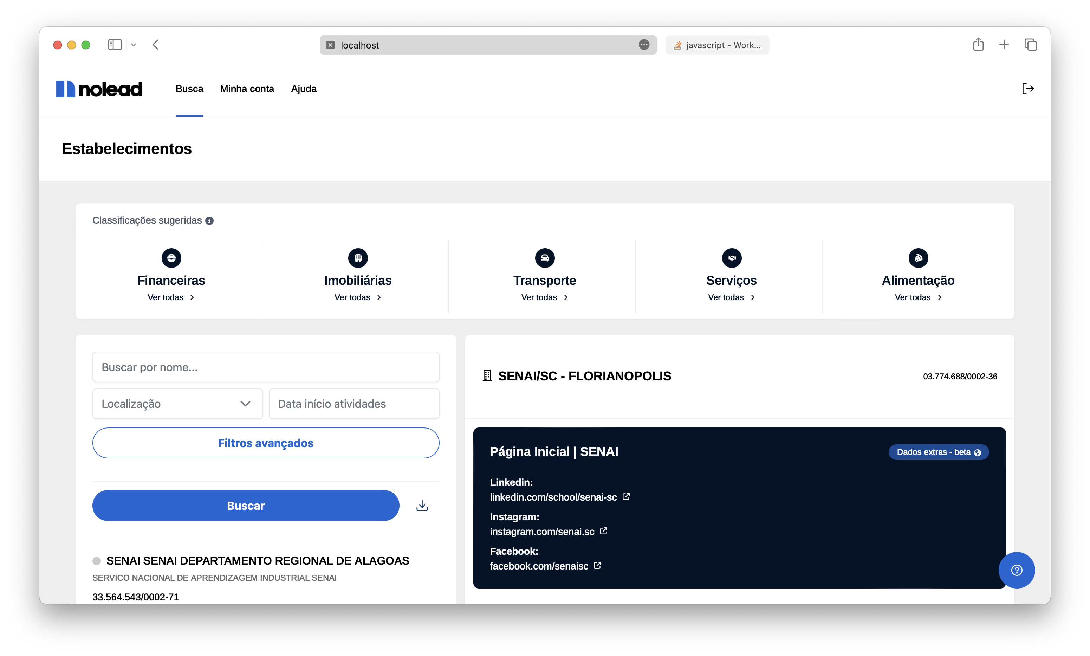Click the Data início atividades field
This screenshot has height=656, width=1090.
[x=354, y=404]
